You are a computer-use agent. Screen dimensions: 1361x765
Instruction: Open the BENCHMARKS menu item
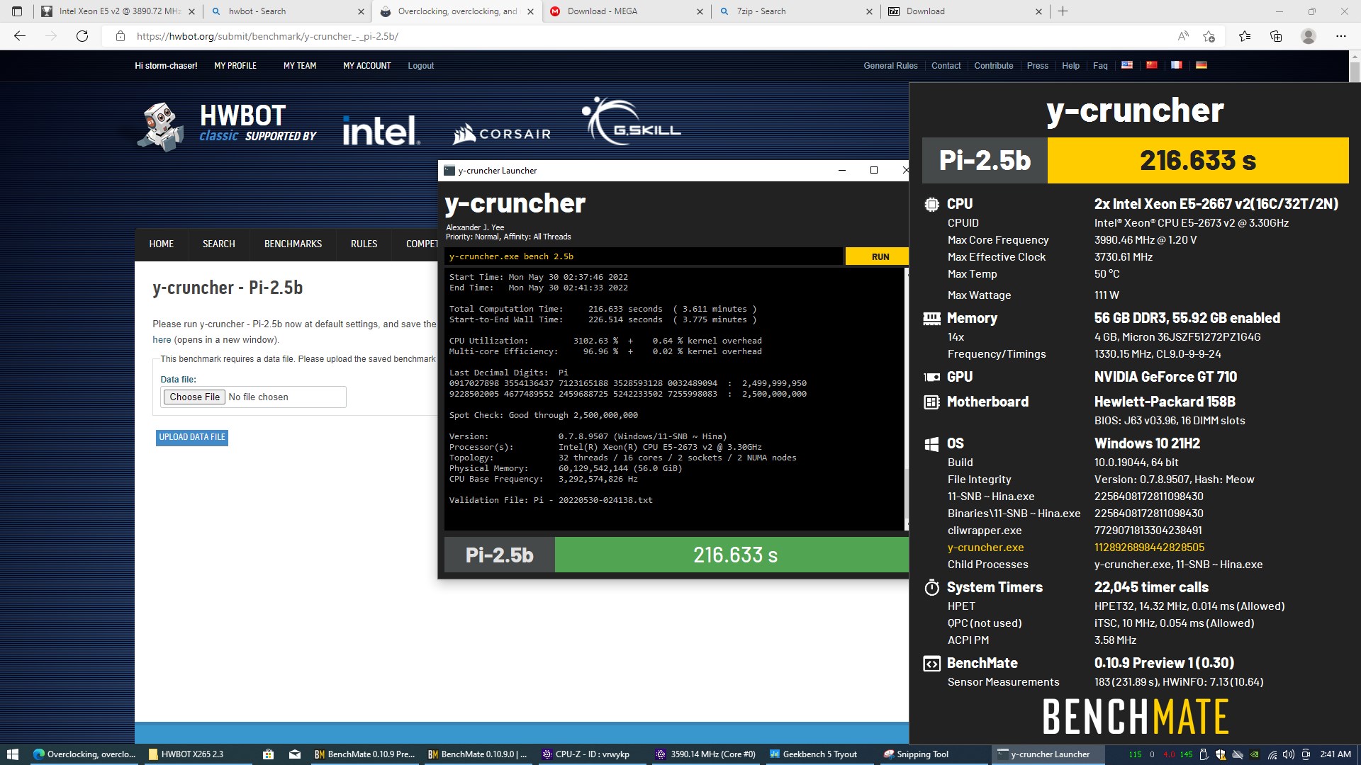pos(293,244)
